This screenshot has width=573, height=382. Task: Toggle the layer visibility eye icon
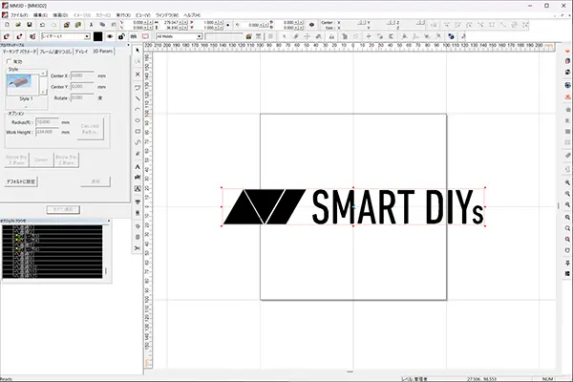pos(110,36)
